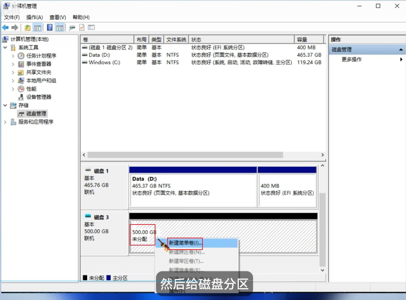Click the disk settings toolbar icon
406x300 pixels.
[x=72, y=28]
